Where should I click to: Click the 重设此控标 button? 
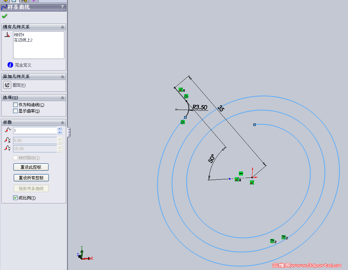coord(31,167)
